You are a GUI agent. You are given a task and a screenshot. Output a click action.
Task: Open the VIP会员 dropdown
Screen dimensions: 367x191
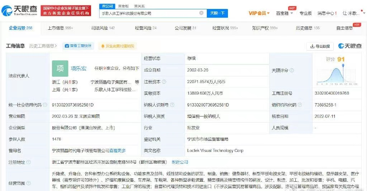pos(259,13)
